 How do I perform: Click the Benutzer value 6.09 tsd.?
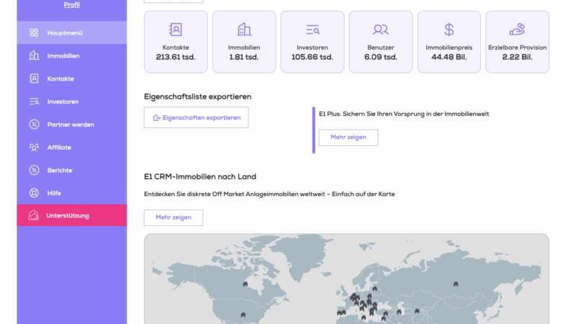[381, 58]
